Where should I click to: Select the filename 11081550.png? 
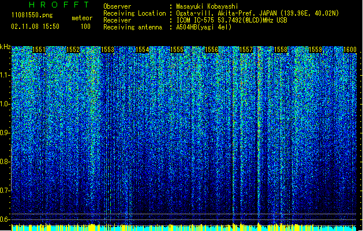click(32, 15)
